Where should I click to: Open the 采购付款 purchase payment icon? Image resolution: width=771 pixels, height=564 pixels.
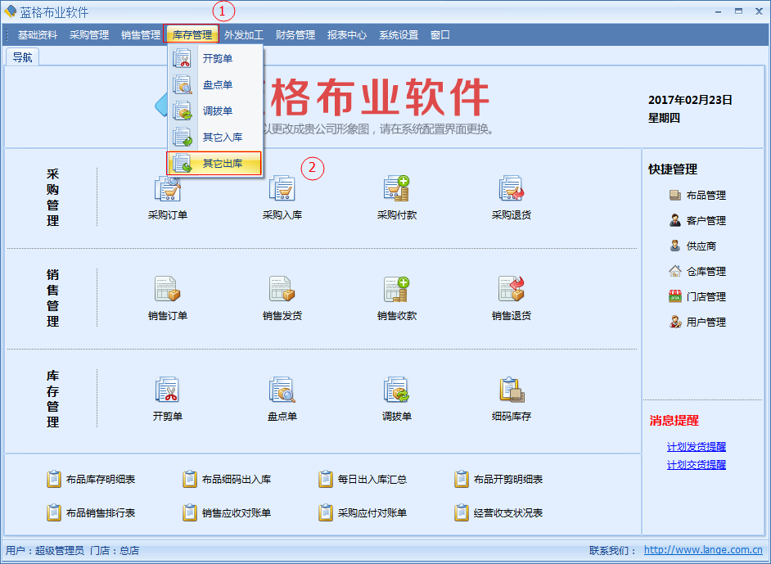point(396,188)
